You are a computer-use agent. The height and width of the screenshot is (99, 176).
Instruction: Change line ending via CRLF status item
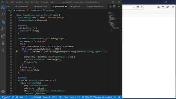point(61,97)
